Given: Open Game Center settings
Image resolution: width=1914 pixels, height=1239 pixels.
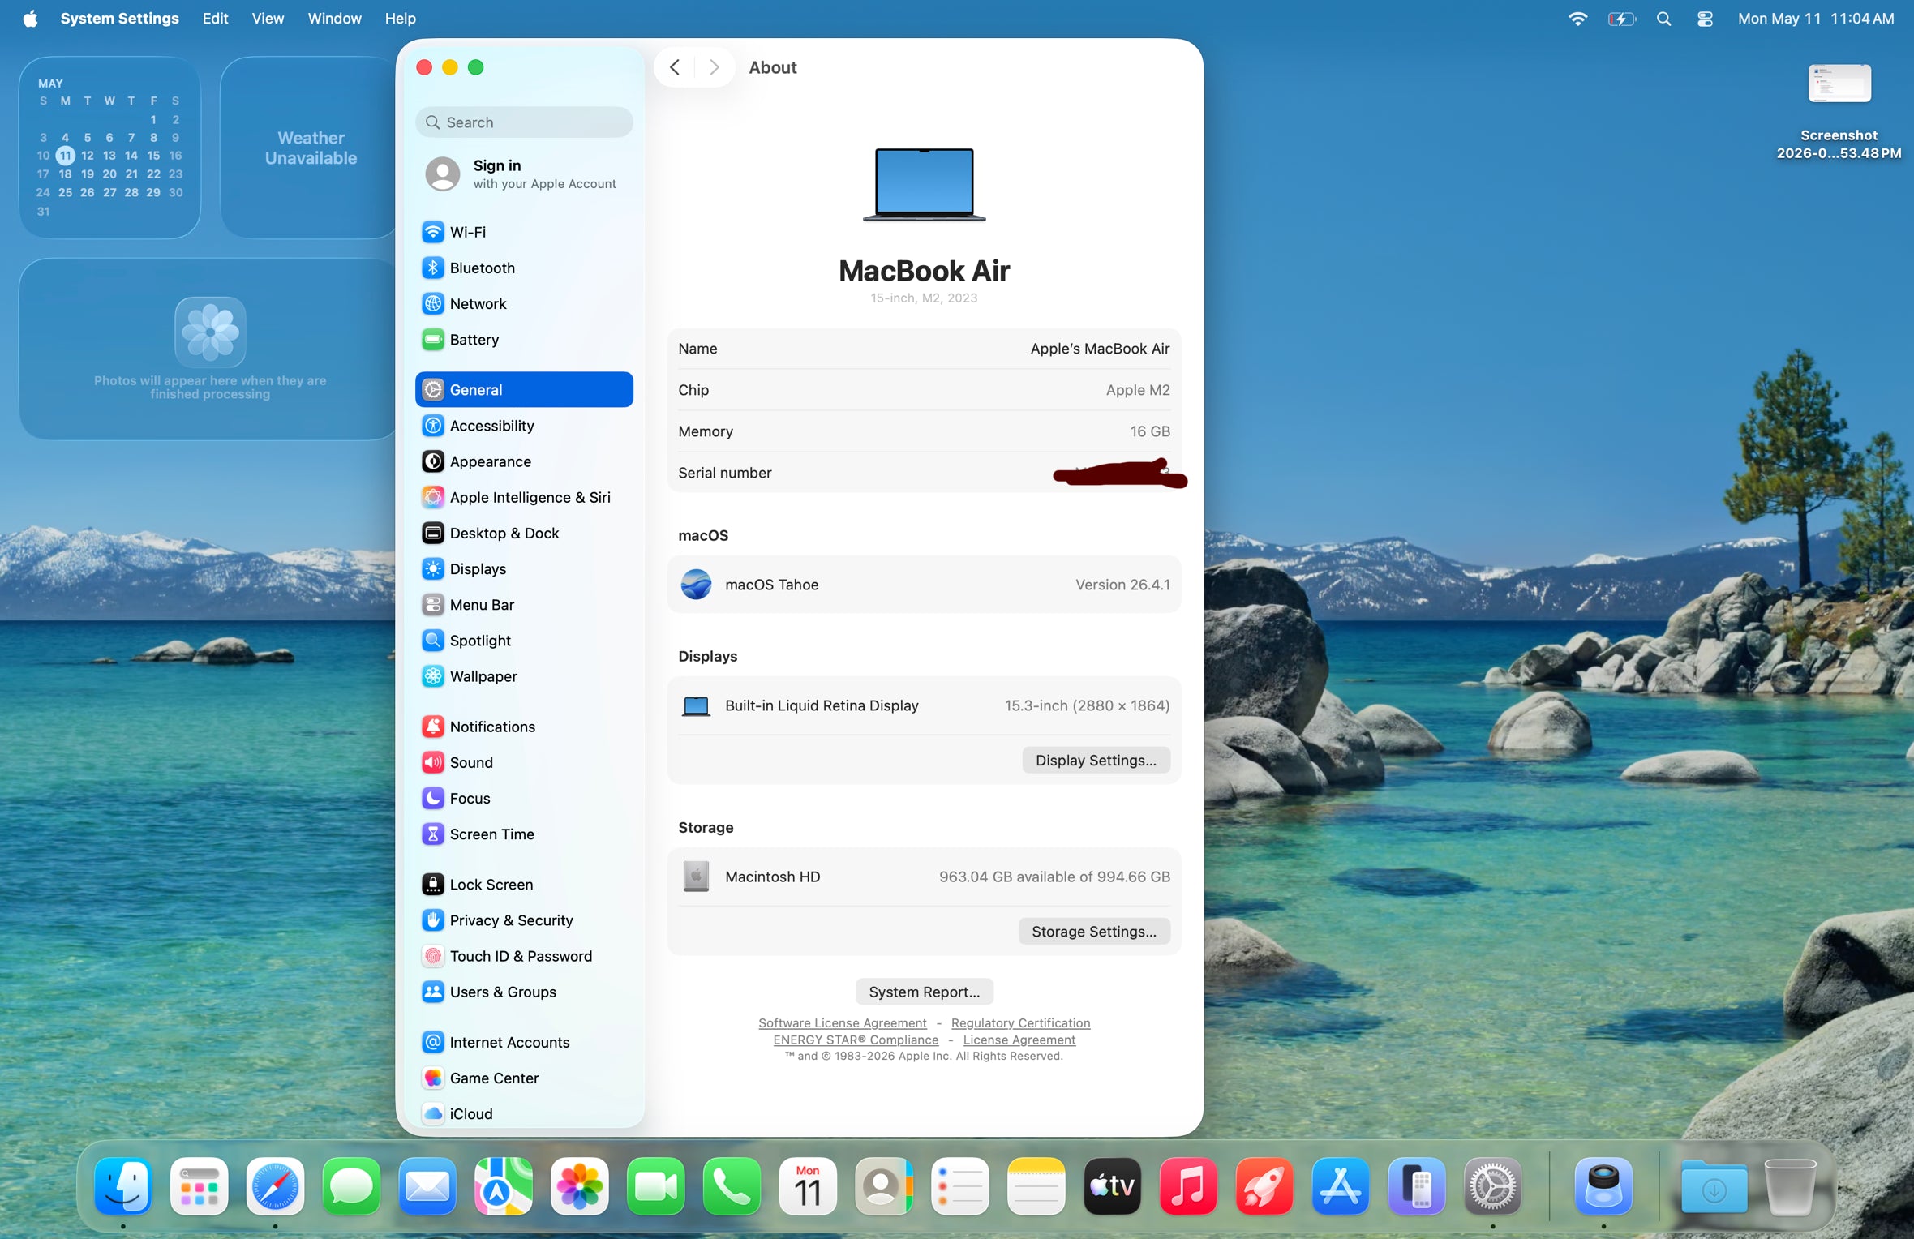Looking at the screenshot, I should pyautogui.click(x=524, y=1078).
